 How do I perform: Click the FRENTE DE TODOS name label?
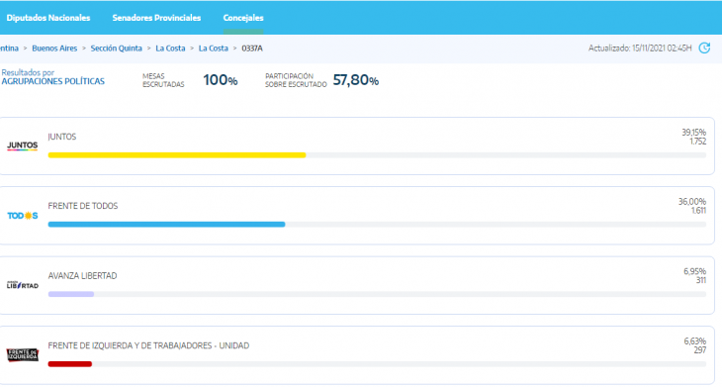[x=83, y=206]
